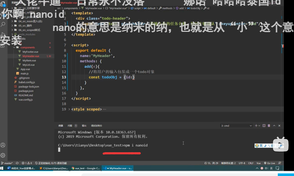Select MyHeader.vue in the explorer tree
294x176 pixels.
[x=31, y=56]
